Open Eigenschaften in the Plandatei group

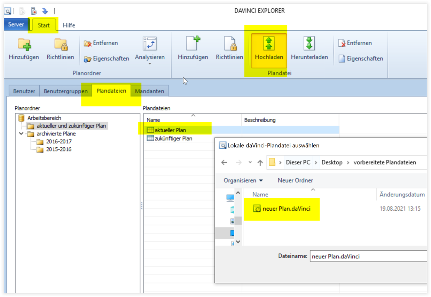[x=360, y=58]
